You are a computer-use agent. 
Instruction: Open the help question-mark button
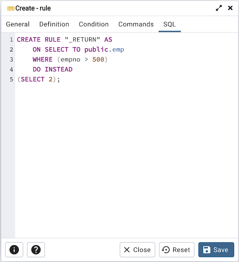(36, 250)
